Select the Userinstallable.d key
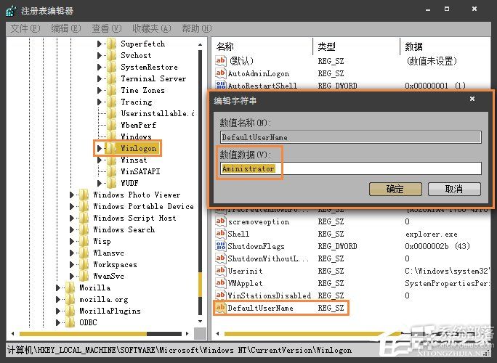The width and height of the screenshot is (497, 363). [158, 113]
